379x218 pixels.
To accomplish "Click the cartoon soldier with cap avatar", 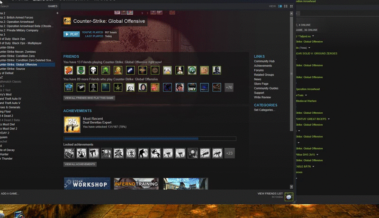I will point(180,88).
